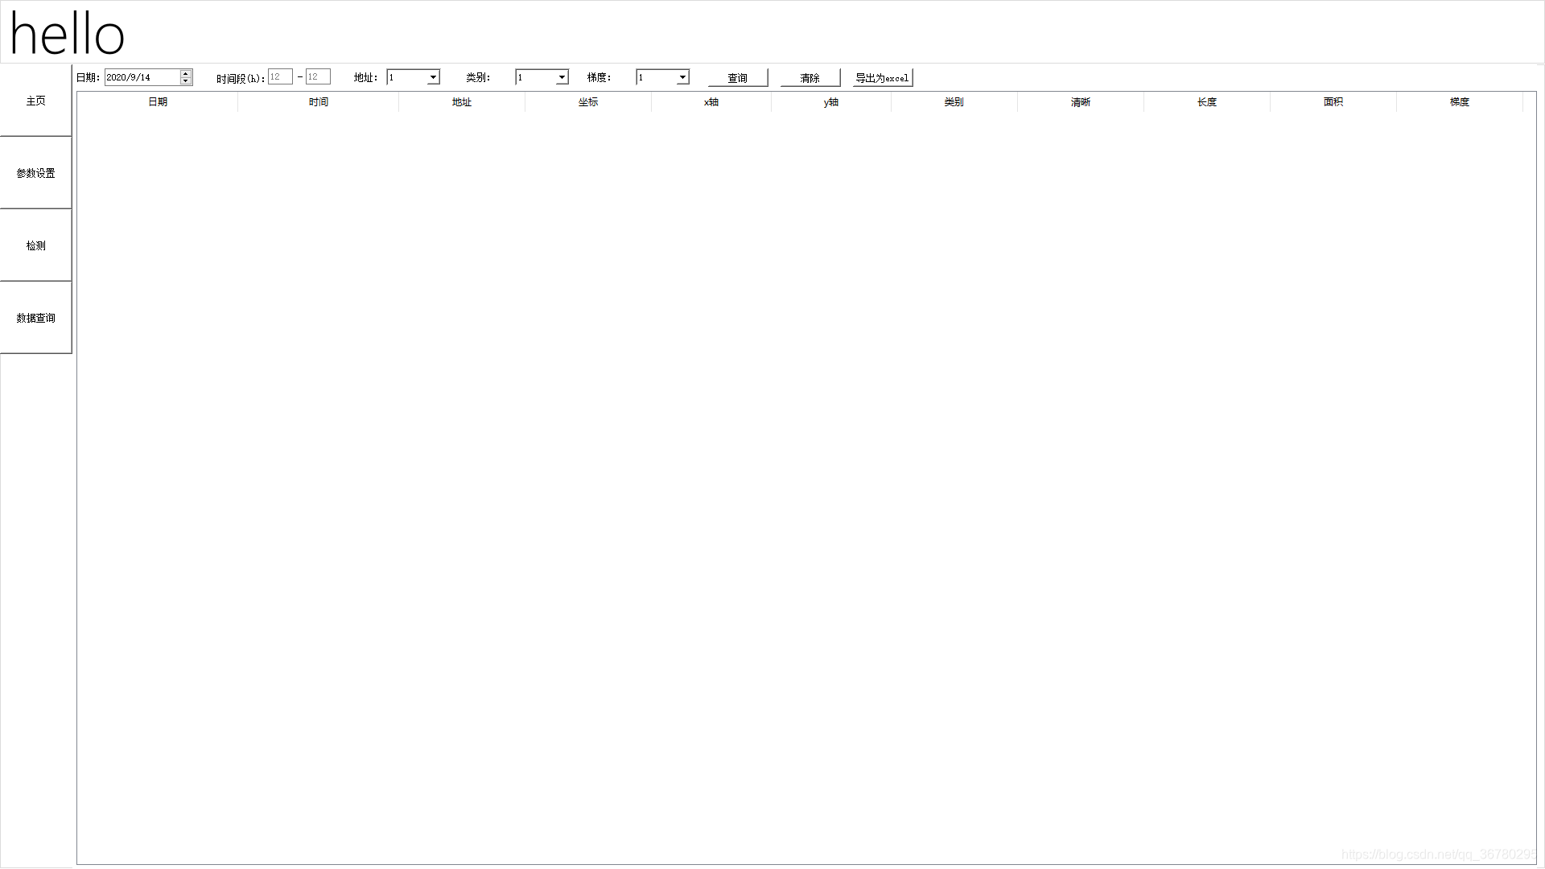Click the 面积 column header
This screenshot has width=1545, height=869.
coord(1333,102)
